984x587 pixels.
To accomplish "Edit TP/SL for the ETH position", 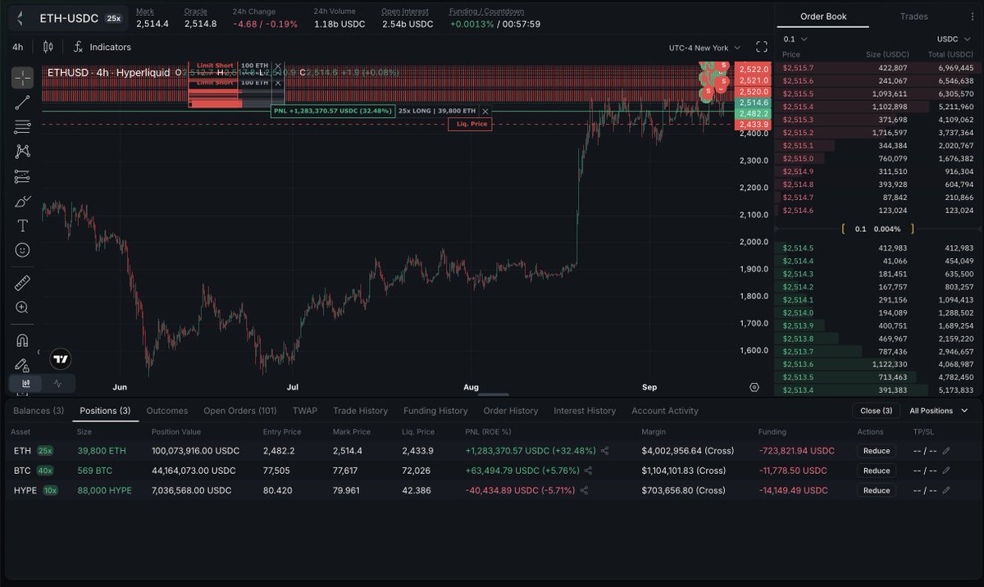I will pos(946,450).
